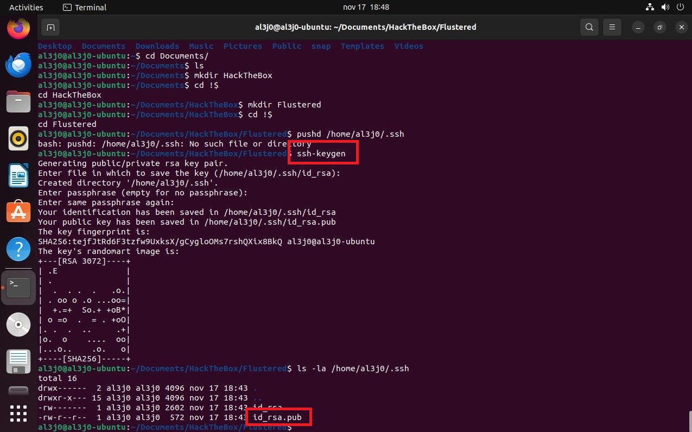The height and width of the screenshot is (432, 692).
Task: Click the 'cd Documents/' command
Action: tap(176, 56)
